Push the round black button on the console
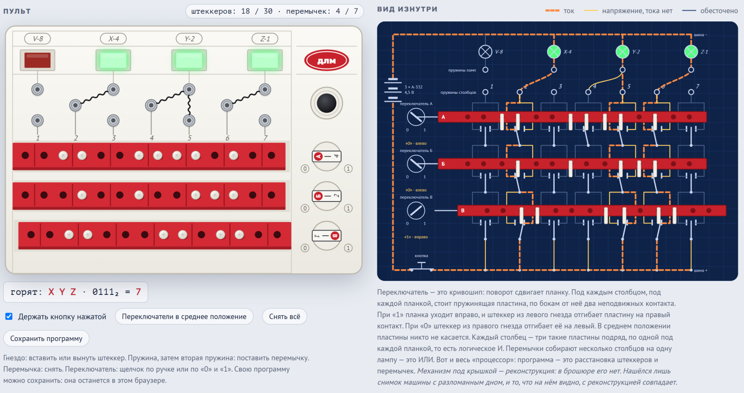Image resolution: width=744 pixels, height=393 pixels. coord(327,103)
